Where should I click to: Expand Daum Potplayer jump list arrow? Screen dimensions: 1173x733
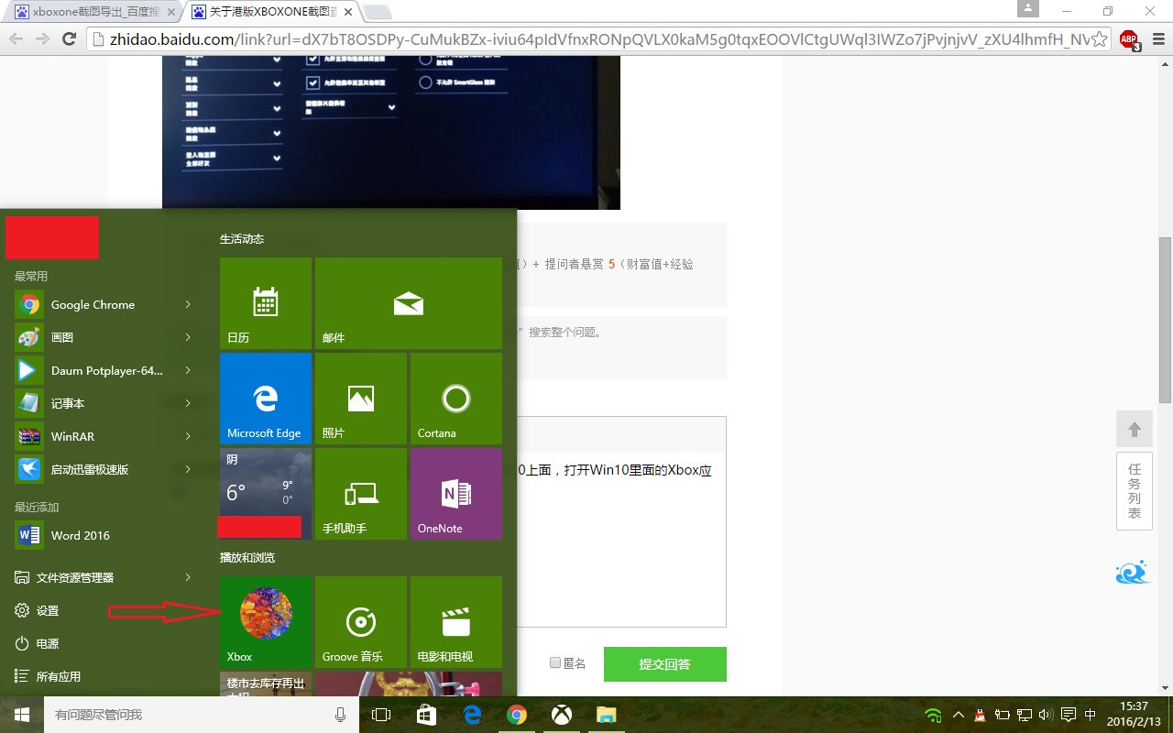[188, 370]
